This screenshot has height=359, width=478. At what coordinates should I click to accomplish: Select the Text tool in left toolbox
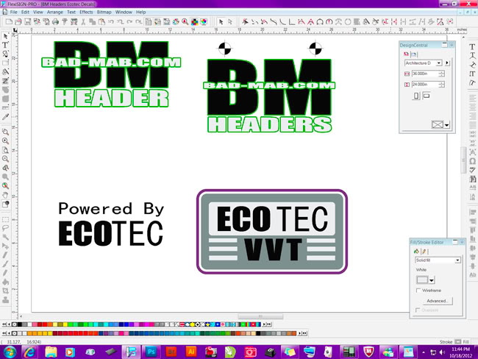[x=5, y=45]
